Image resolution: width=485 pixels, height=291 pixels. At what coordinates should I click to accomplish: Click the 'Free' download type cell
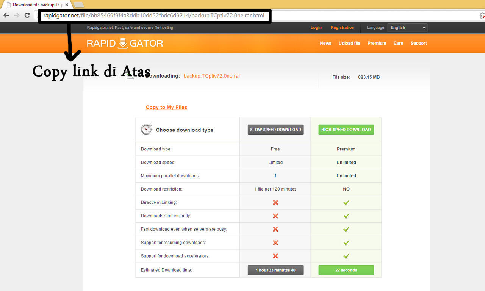[x=275, y=149]
